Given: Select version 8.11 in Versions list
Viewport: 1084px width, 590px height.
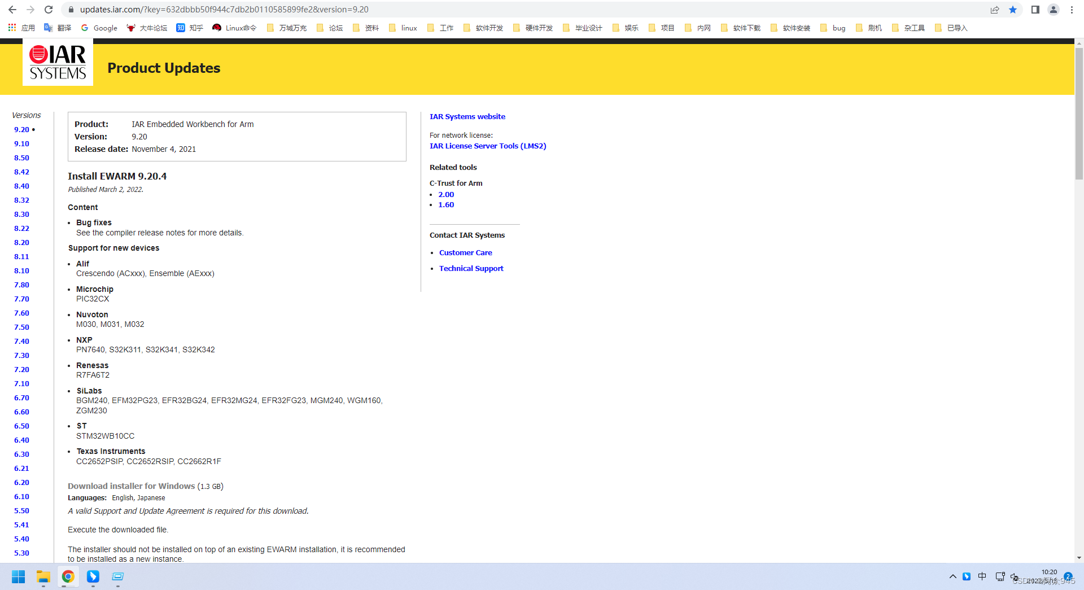Looking at the screenshot, I should (x=21, y=256).
